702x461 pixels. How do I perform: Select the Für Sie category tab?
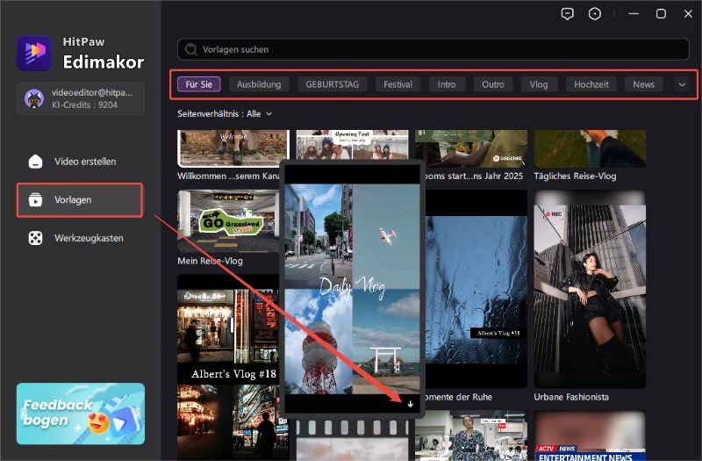[x=198, y=84]
